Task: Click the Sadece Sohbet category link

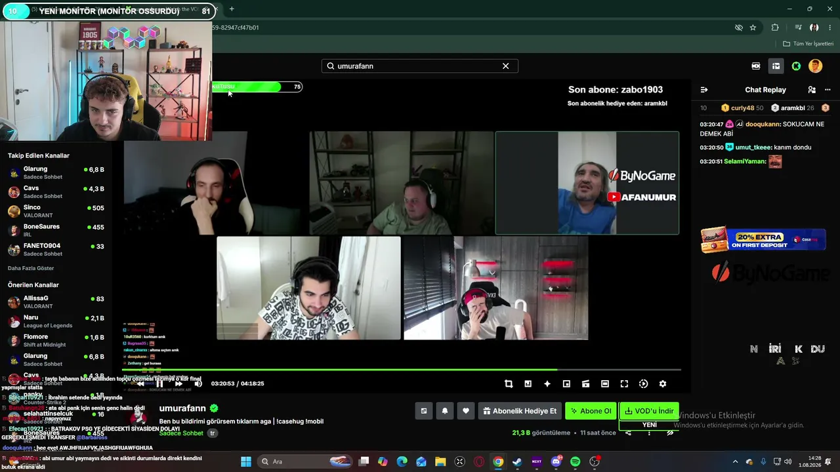Action: coord(181,433)
